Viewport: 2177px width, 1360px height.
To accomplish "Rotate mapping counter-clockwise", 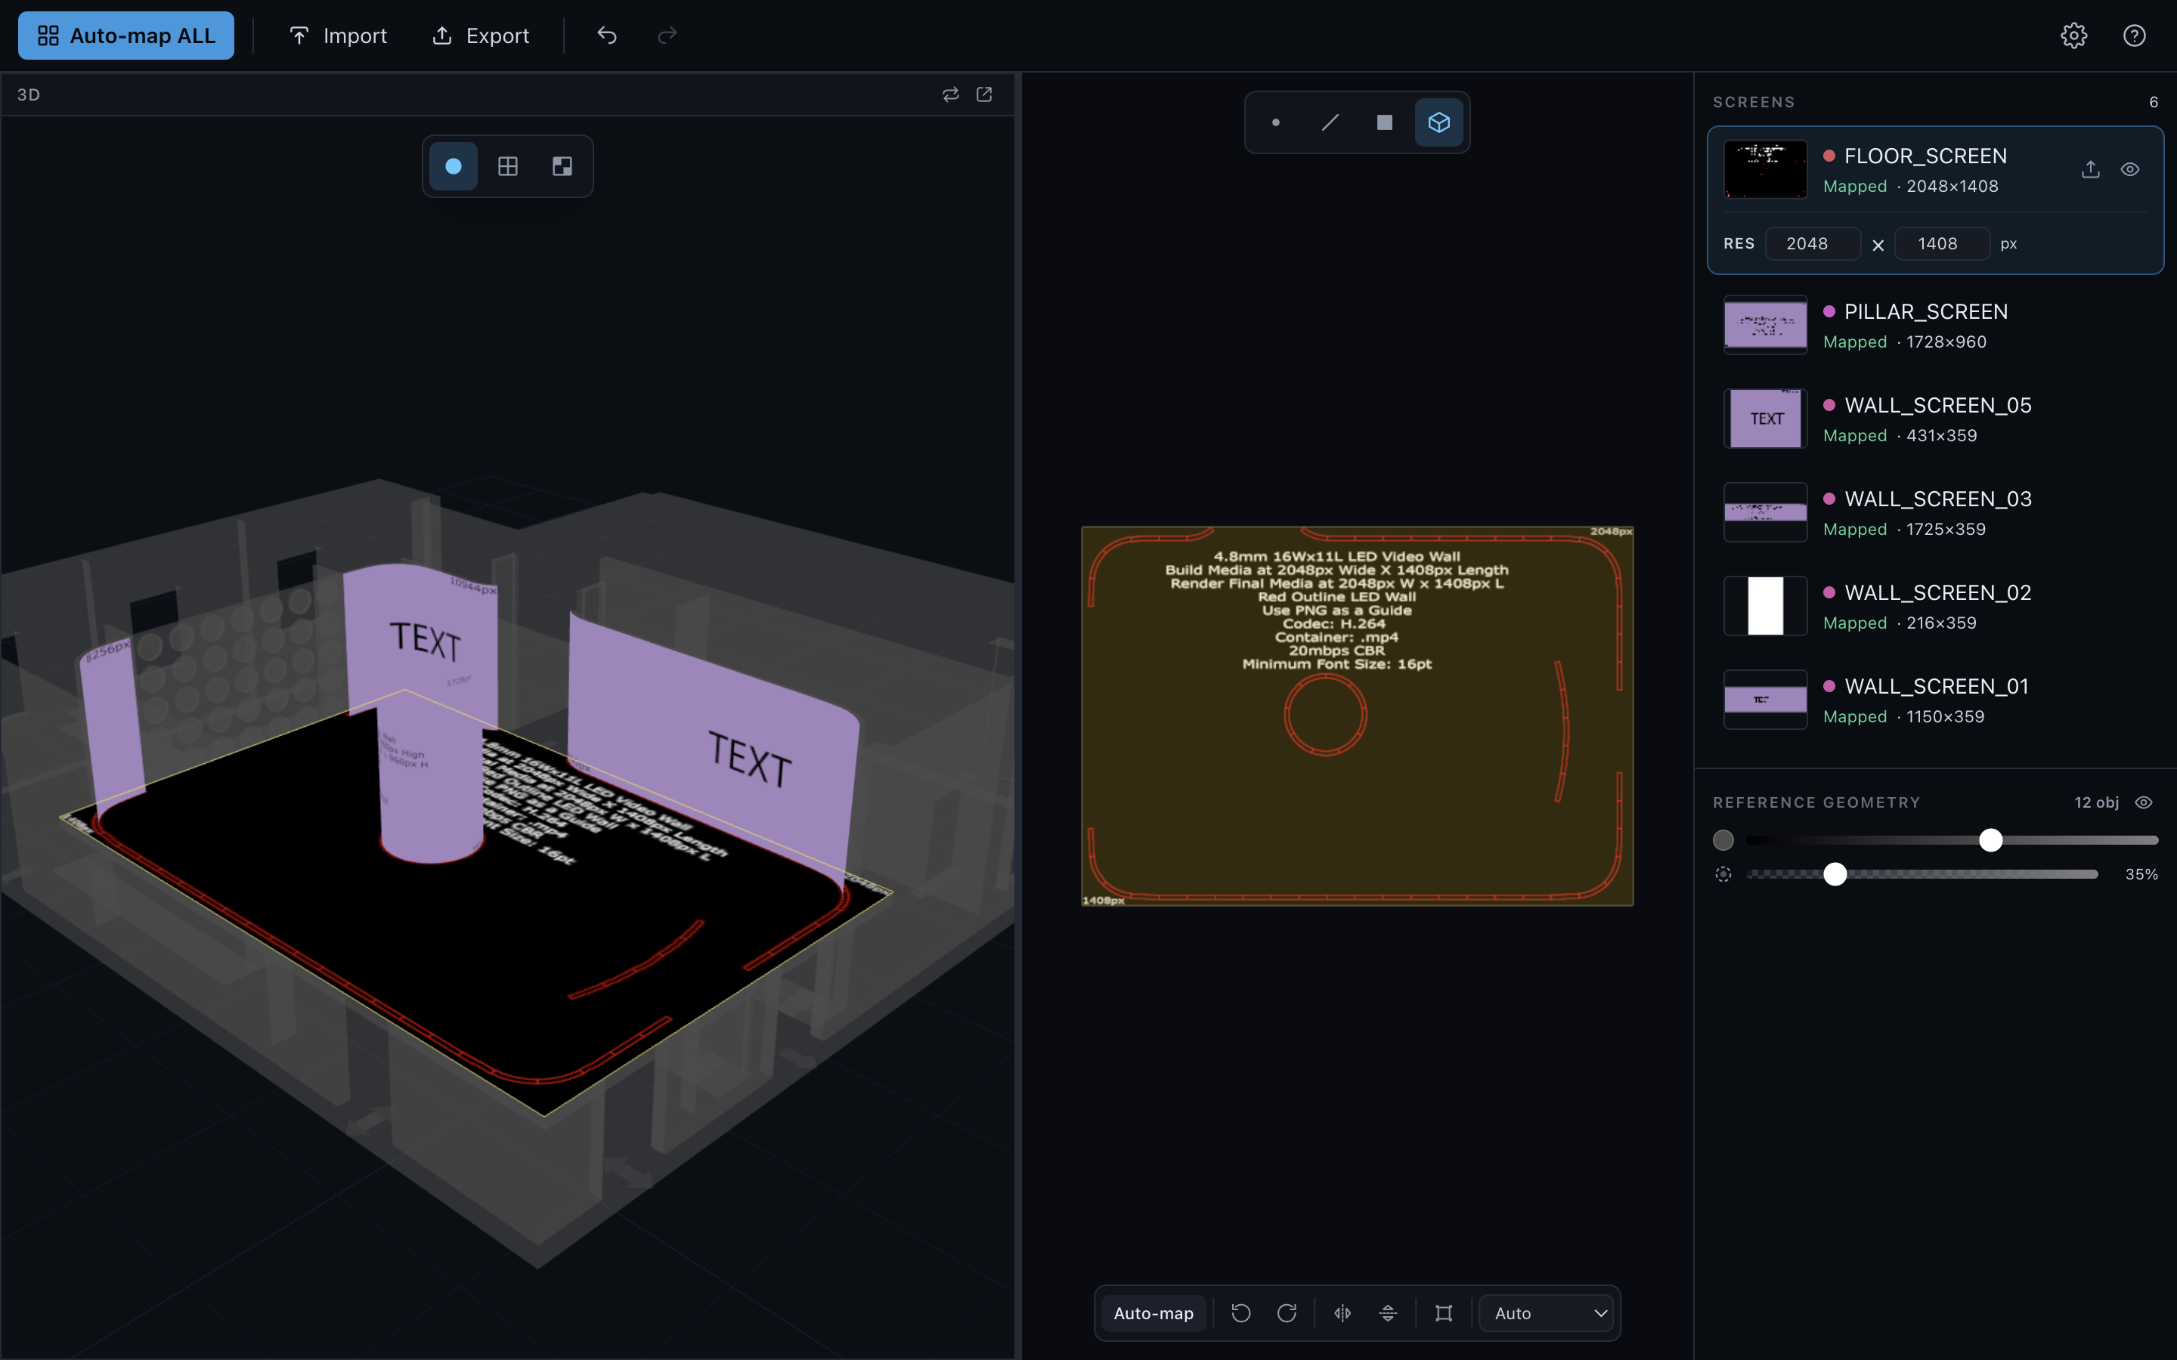I will click(1240, 1313).
